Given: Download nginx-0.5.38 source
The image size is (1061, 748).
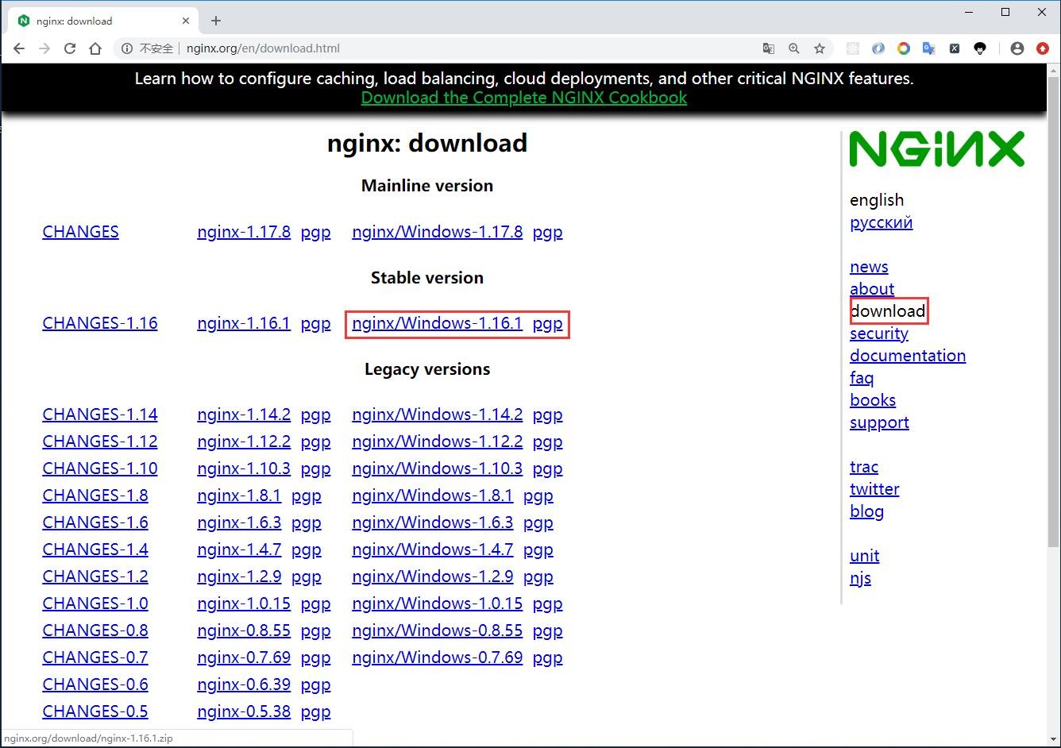Looking at the screenshot, I should click(x=244, y=711).
